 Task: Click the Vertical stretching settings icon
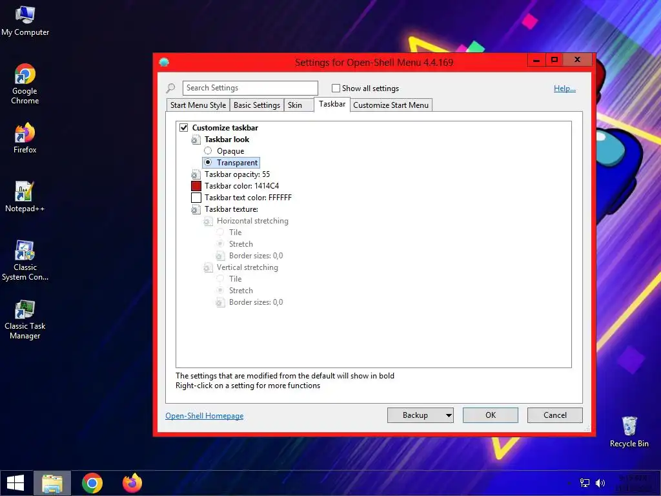(x=208, y=267)
